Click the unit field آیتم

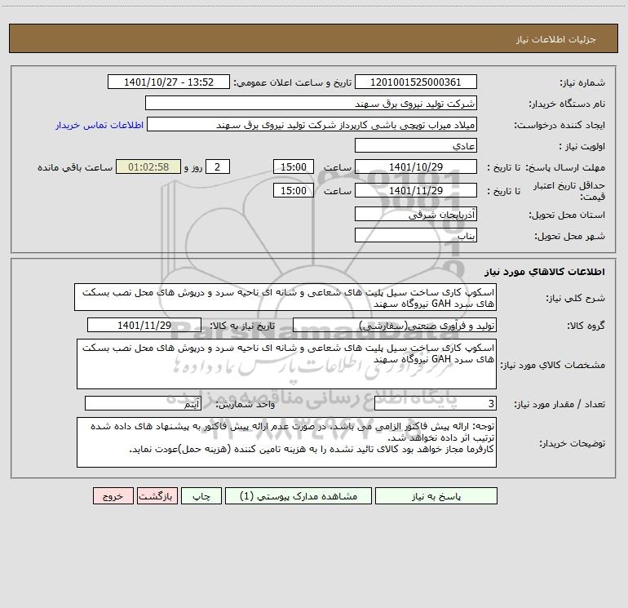[x=143, y=403]
